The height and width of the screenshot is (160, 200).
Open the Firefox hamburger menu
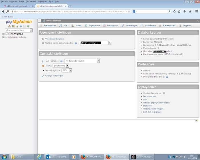pos(197,11)
